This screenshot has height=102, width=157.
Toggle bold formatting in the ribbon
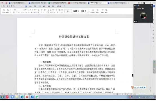(14, 12)
